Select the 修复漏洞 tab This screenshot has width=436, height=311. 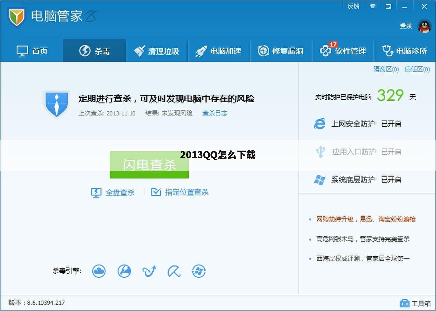coord(281,51)
